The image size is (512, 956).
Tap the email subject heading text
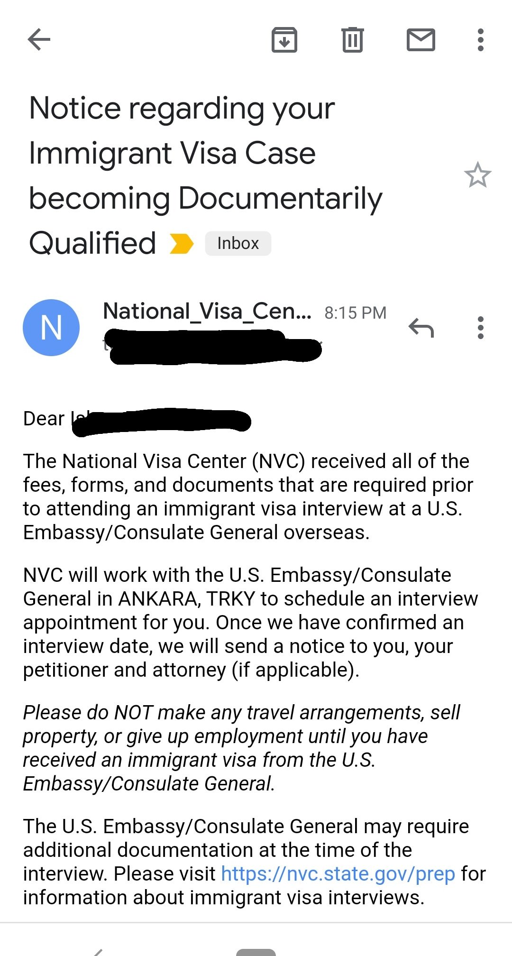pos(205,175)
